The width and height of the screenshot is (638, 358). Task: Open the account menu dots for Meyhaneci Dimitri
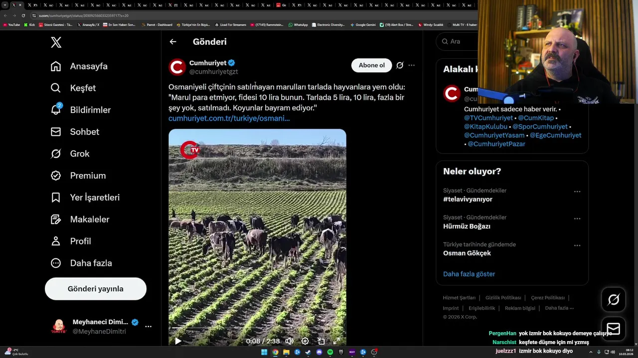148,327
